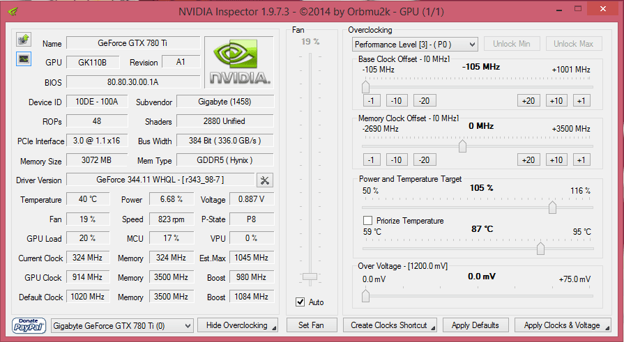Click the 6.68 % power value

171,199
